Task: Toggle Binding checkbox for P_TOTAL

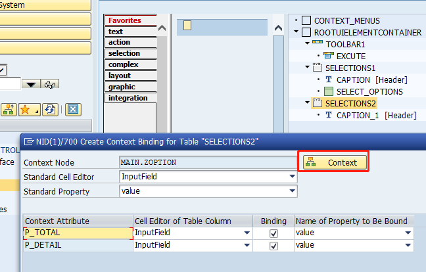Action: click(x=273, y=233)
